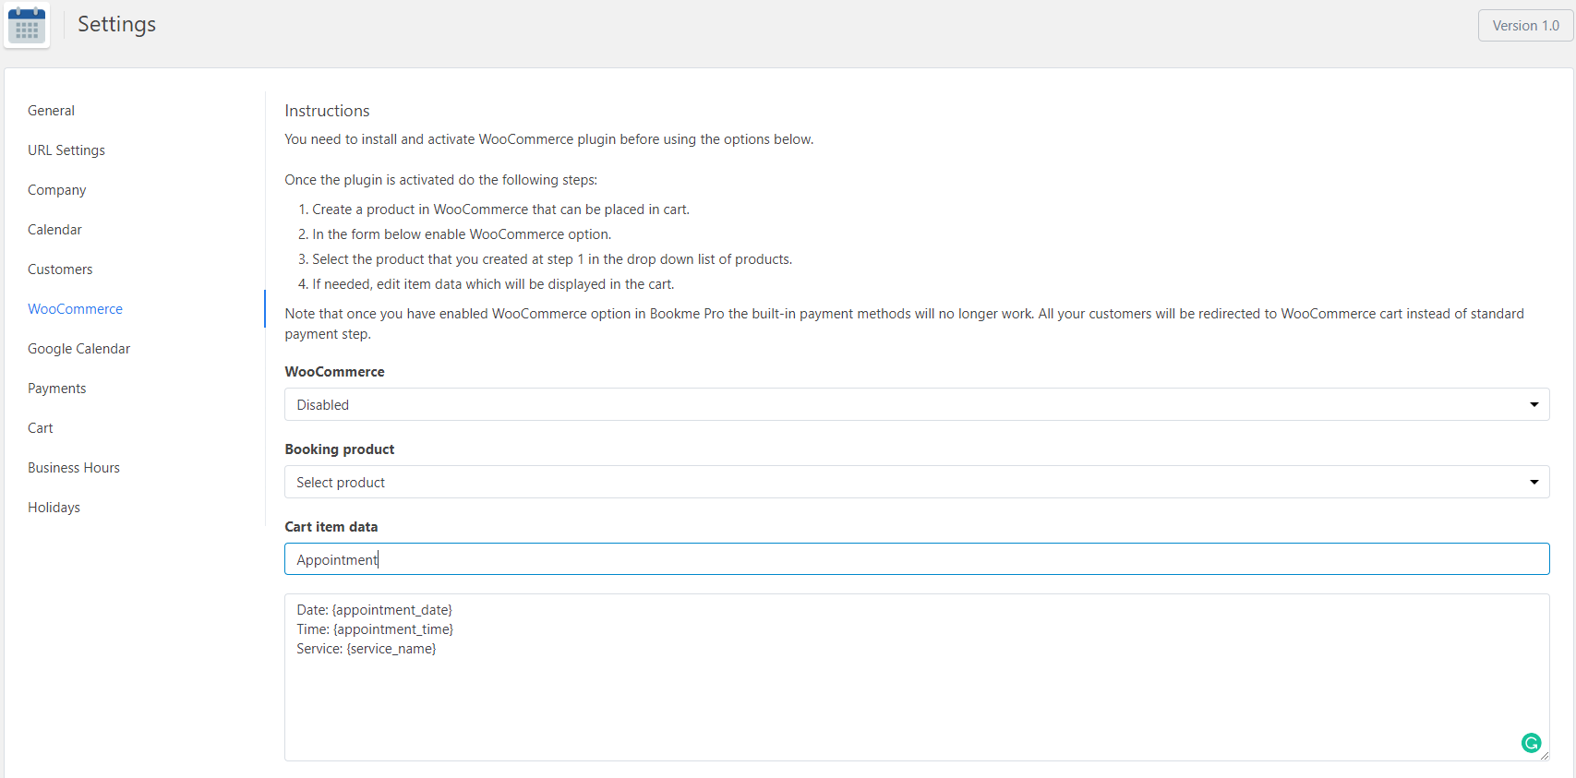Click the WooCommerce field label

(x=334, y=372)
